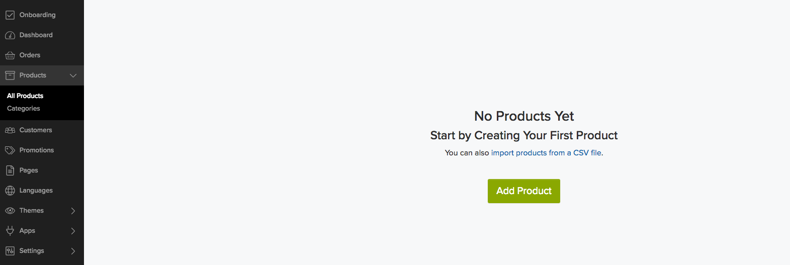Click the Languages globe icon
The height and width of the screenshot is (265, 790).
10,191
